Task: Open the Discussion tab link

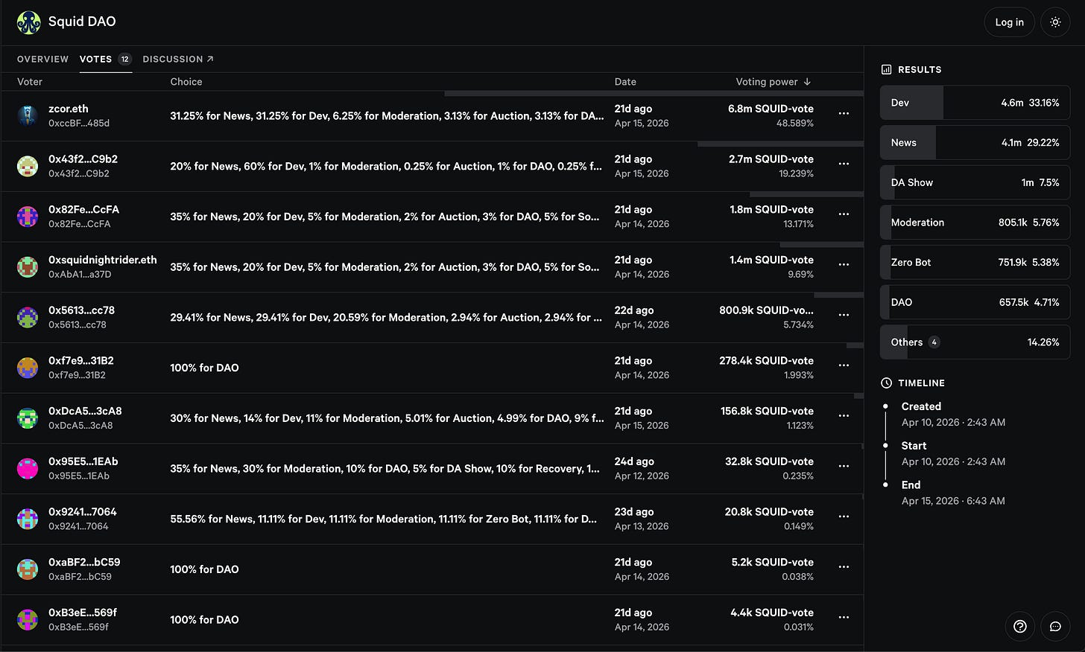Action: 178,59
